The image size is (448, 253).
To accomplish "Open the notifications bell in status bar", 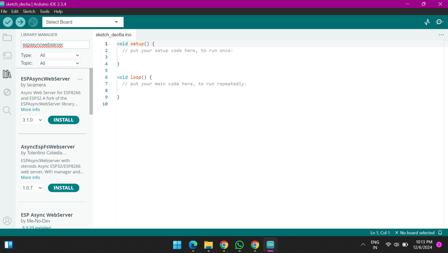I will 440,233.
